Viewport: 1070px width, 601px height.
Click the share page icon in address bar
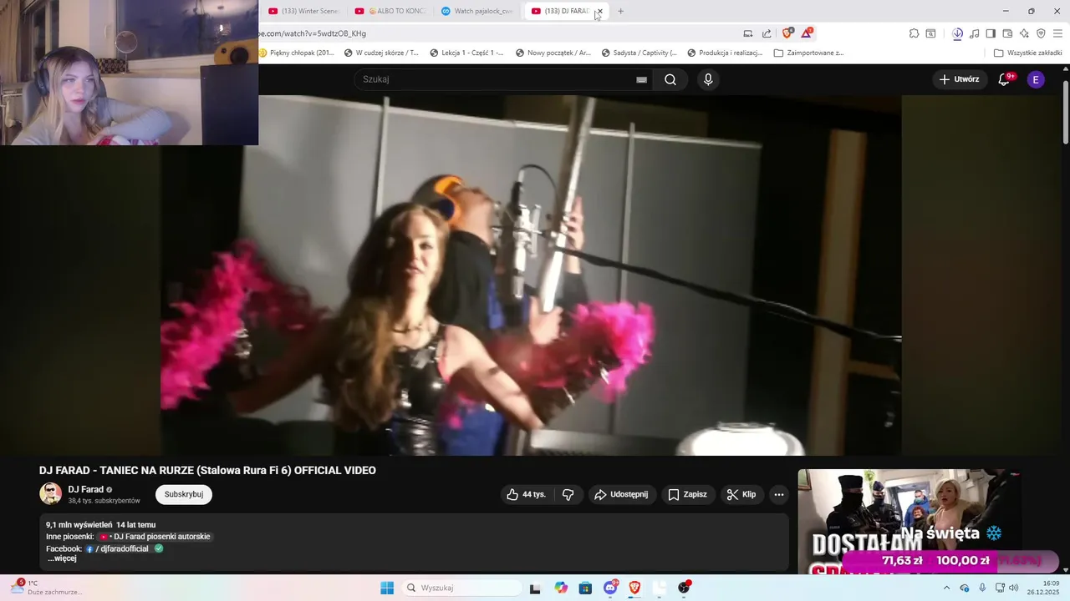767,33
